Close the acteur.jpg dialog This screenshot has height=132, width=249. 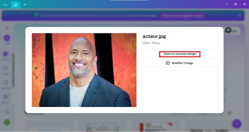point(228,30)
